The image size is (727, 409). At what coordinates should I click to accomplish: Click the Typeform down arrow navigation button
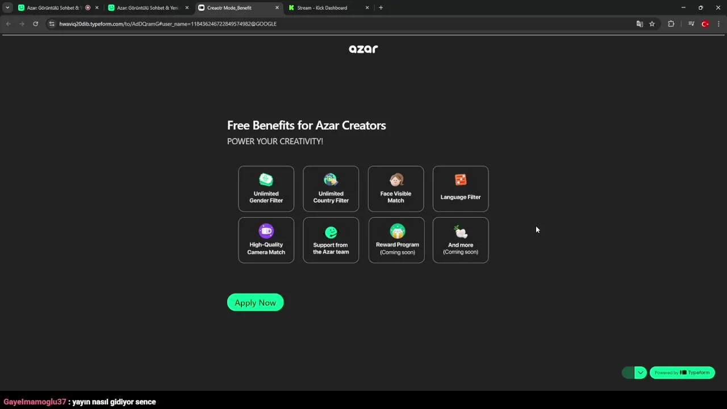(x=641, y=373)
